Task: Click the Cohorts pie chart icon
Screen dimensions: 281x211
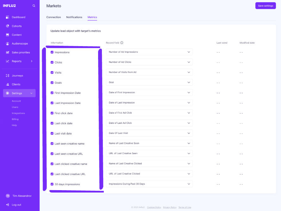Action: click(7, 26)
